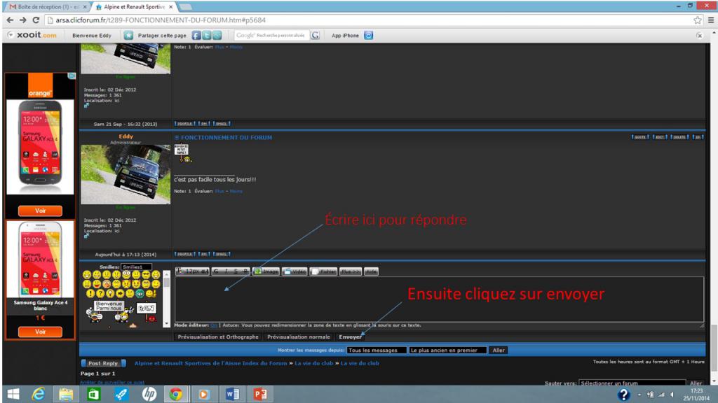Screen dimensions: 718x403
Task: Click Voir on the black Samsung Galaxy ad
Action: pyautogui.click(x=40, y=211)
